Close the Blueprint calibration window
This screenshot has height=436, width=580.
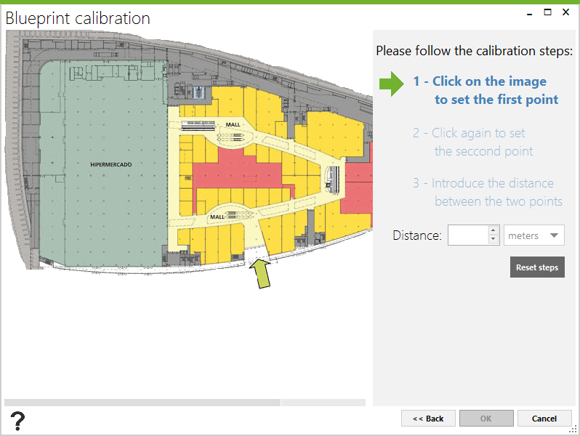coord(565,12)
